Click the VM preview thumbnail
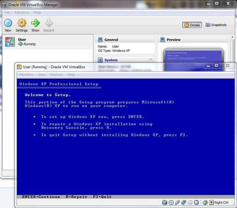The width and height of the screenshot is (237, 208). (193, 60)
